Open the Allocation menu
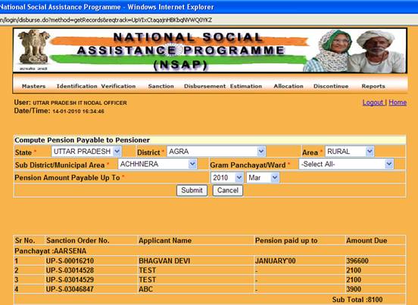 (289, 86)
